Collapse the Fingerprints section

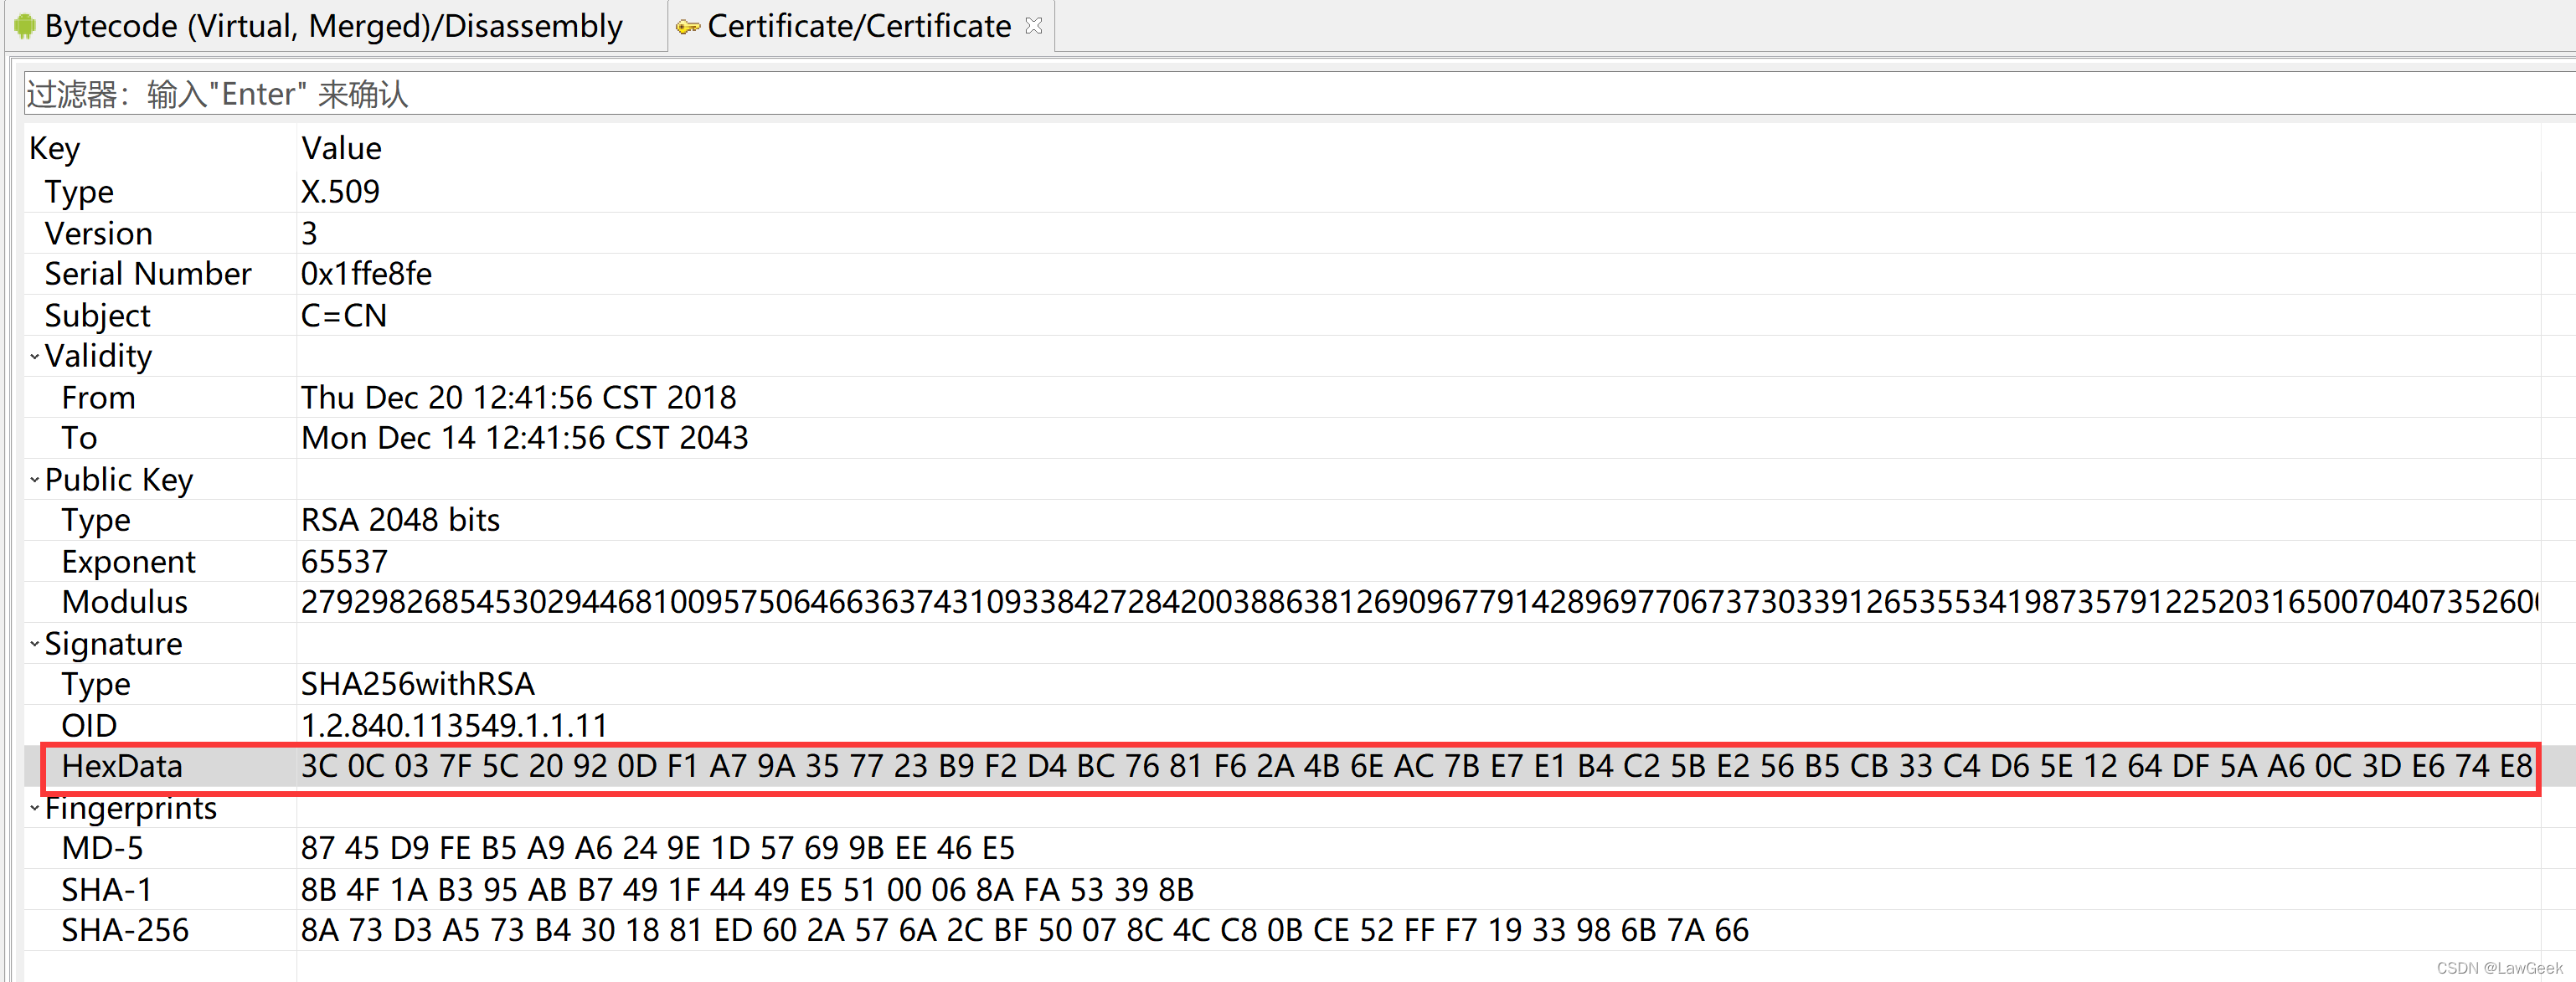pyautogui.click(x=34, y=808)
